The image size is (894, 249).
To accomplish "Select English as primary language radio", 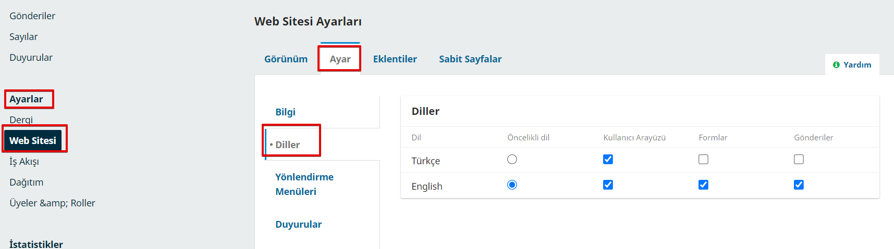I will click(x=512, y=185).
